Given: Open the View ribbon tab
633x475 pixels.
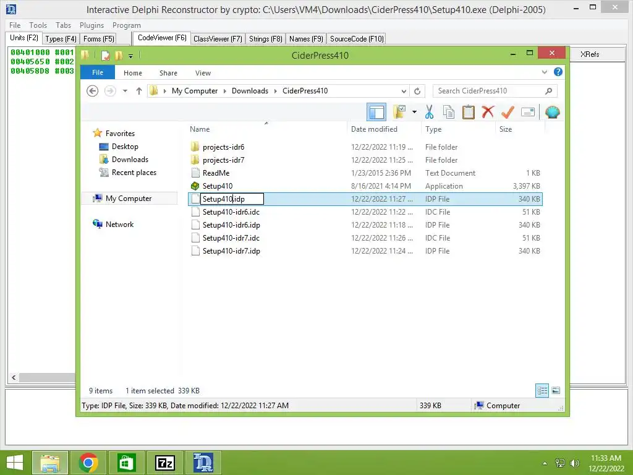Looking at the screenshot, I should [203, 73].
